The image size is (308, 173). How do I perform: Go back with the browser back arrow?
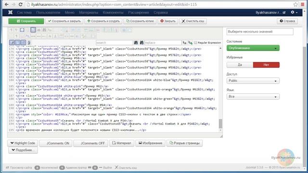6,4
